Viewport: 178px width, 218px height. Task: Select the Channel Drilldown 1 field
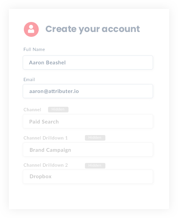point(88,150)
